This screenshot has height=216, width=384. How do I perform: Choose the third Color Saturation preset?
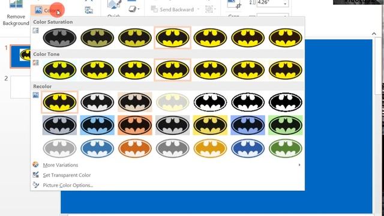click(x=134, y=38)
